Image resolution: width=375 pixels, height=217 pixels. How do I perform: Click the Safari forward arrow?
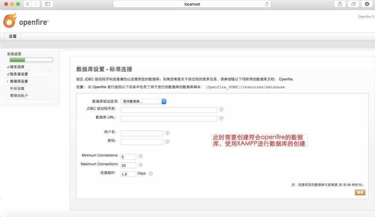(36, 4)
